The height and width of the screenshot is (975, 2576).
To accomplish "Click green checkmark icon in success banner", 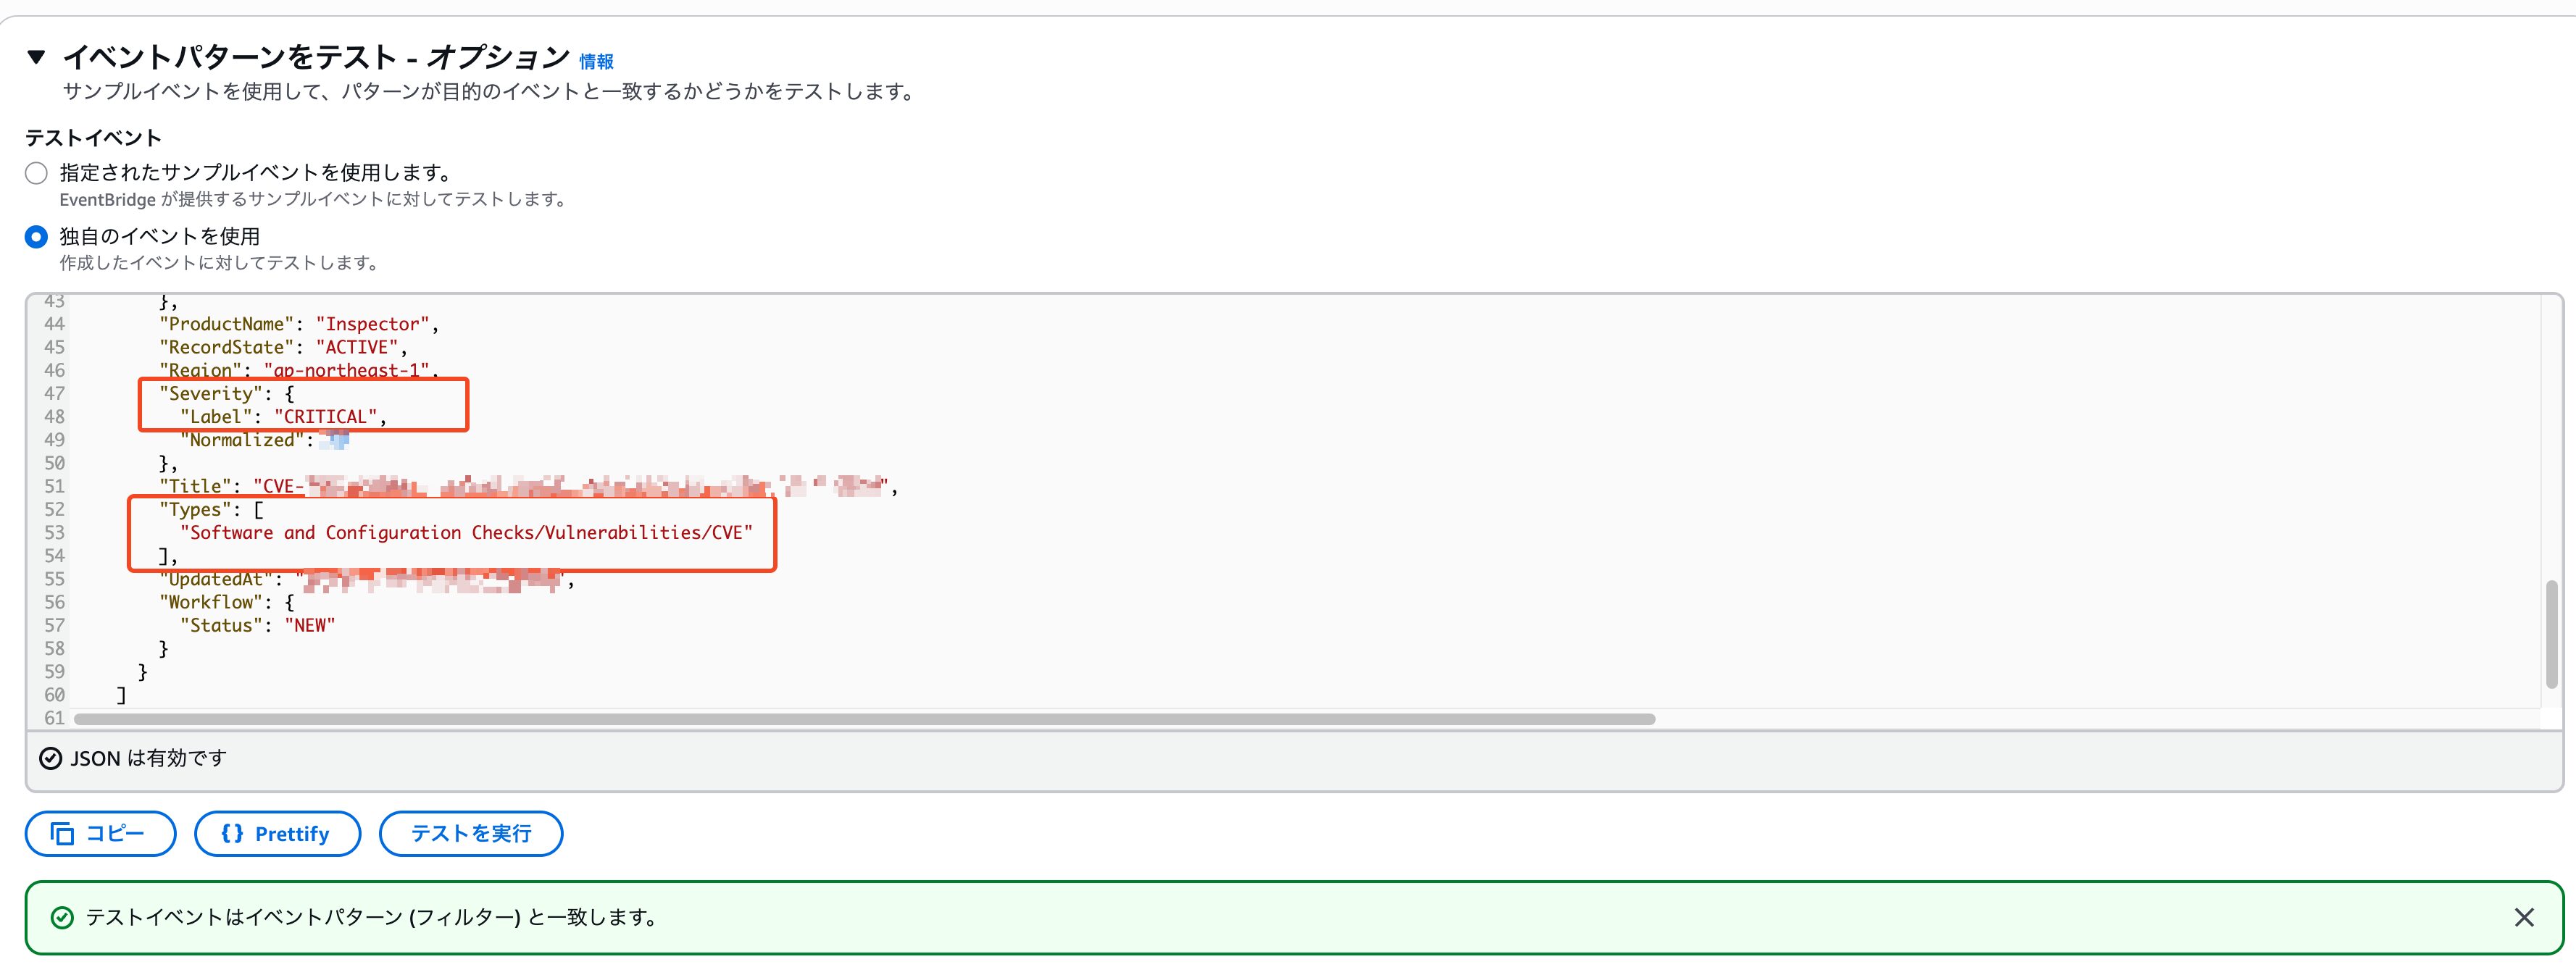I will [x=62, y=918].
